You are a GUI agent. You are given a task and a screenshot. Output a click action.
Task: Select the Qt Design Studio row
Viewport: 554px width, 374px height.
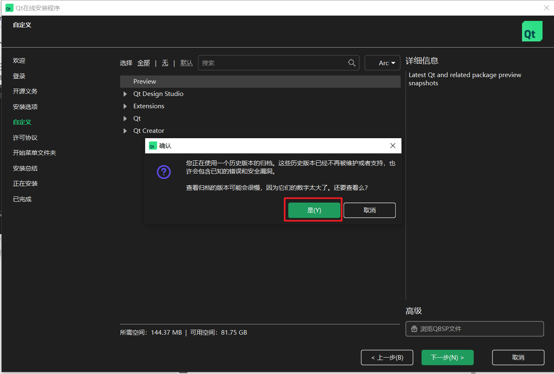point(260,94)
